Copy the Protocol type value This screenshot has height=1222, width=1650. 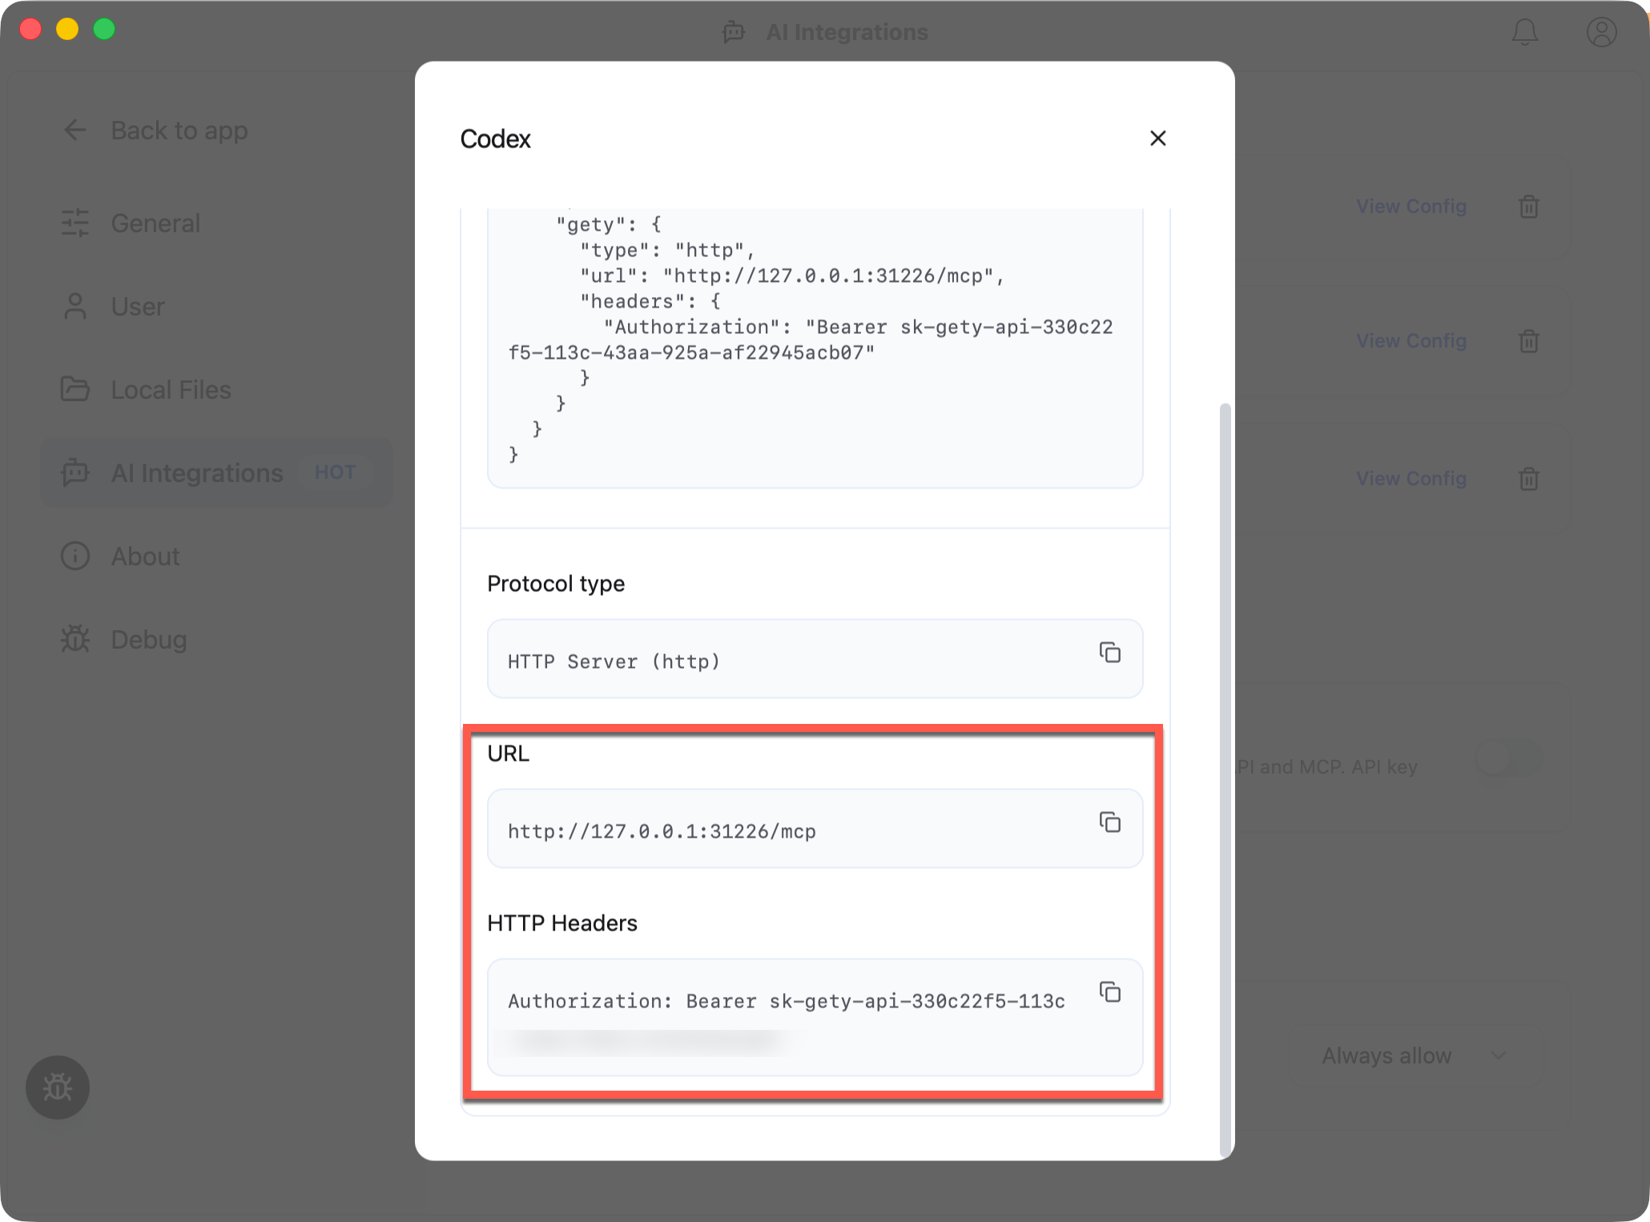click(1111, 653)
